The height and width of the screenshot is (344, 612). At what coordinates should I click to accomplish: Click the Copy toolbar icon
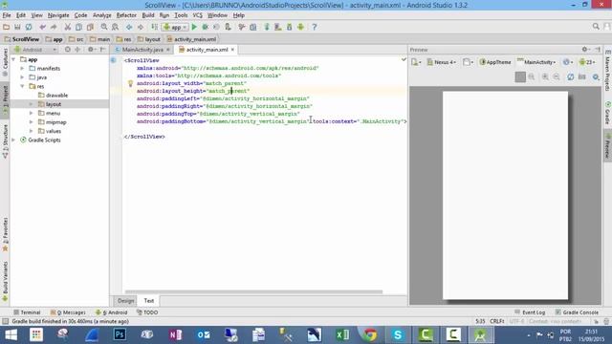coord(78,27)
